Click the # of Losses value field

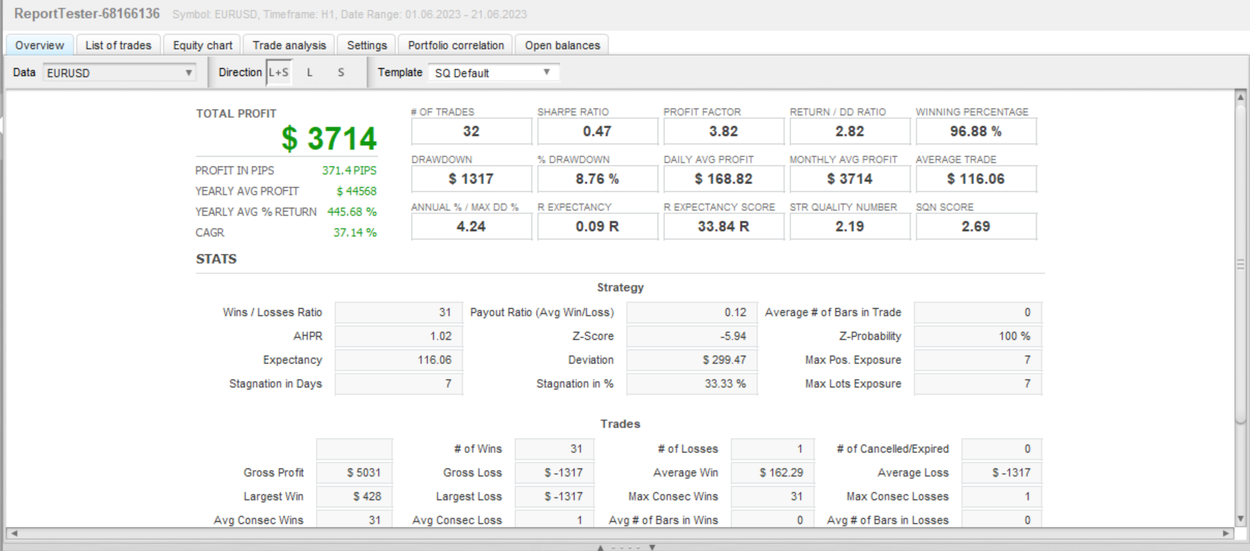click(773, 449)
